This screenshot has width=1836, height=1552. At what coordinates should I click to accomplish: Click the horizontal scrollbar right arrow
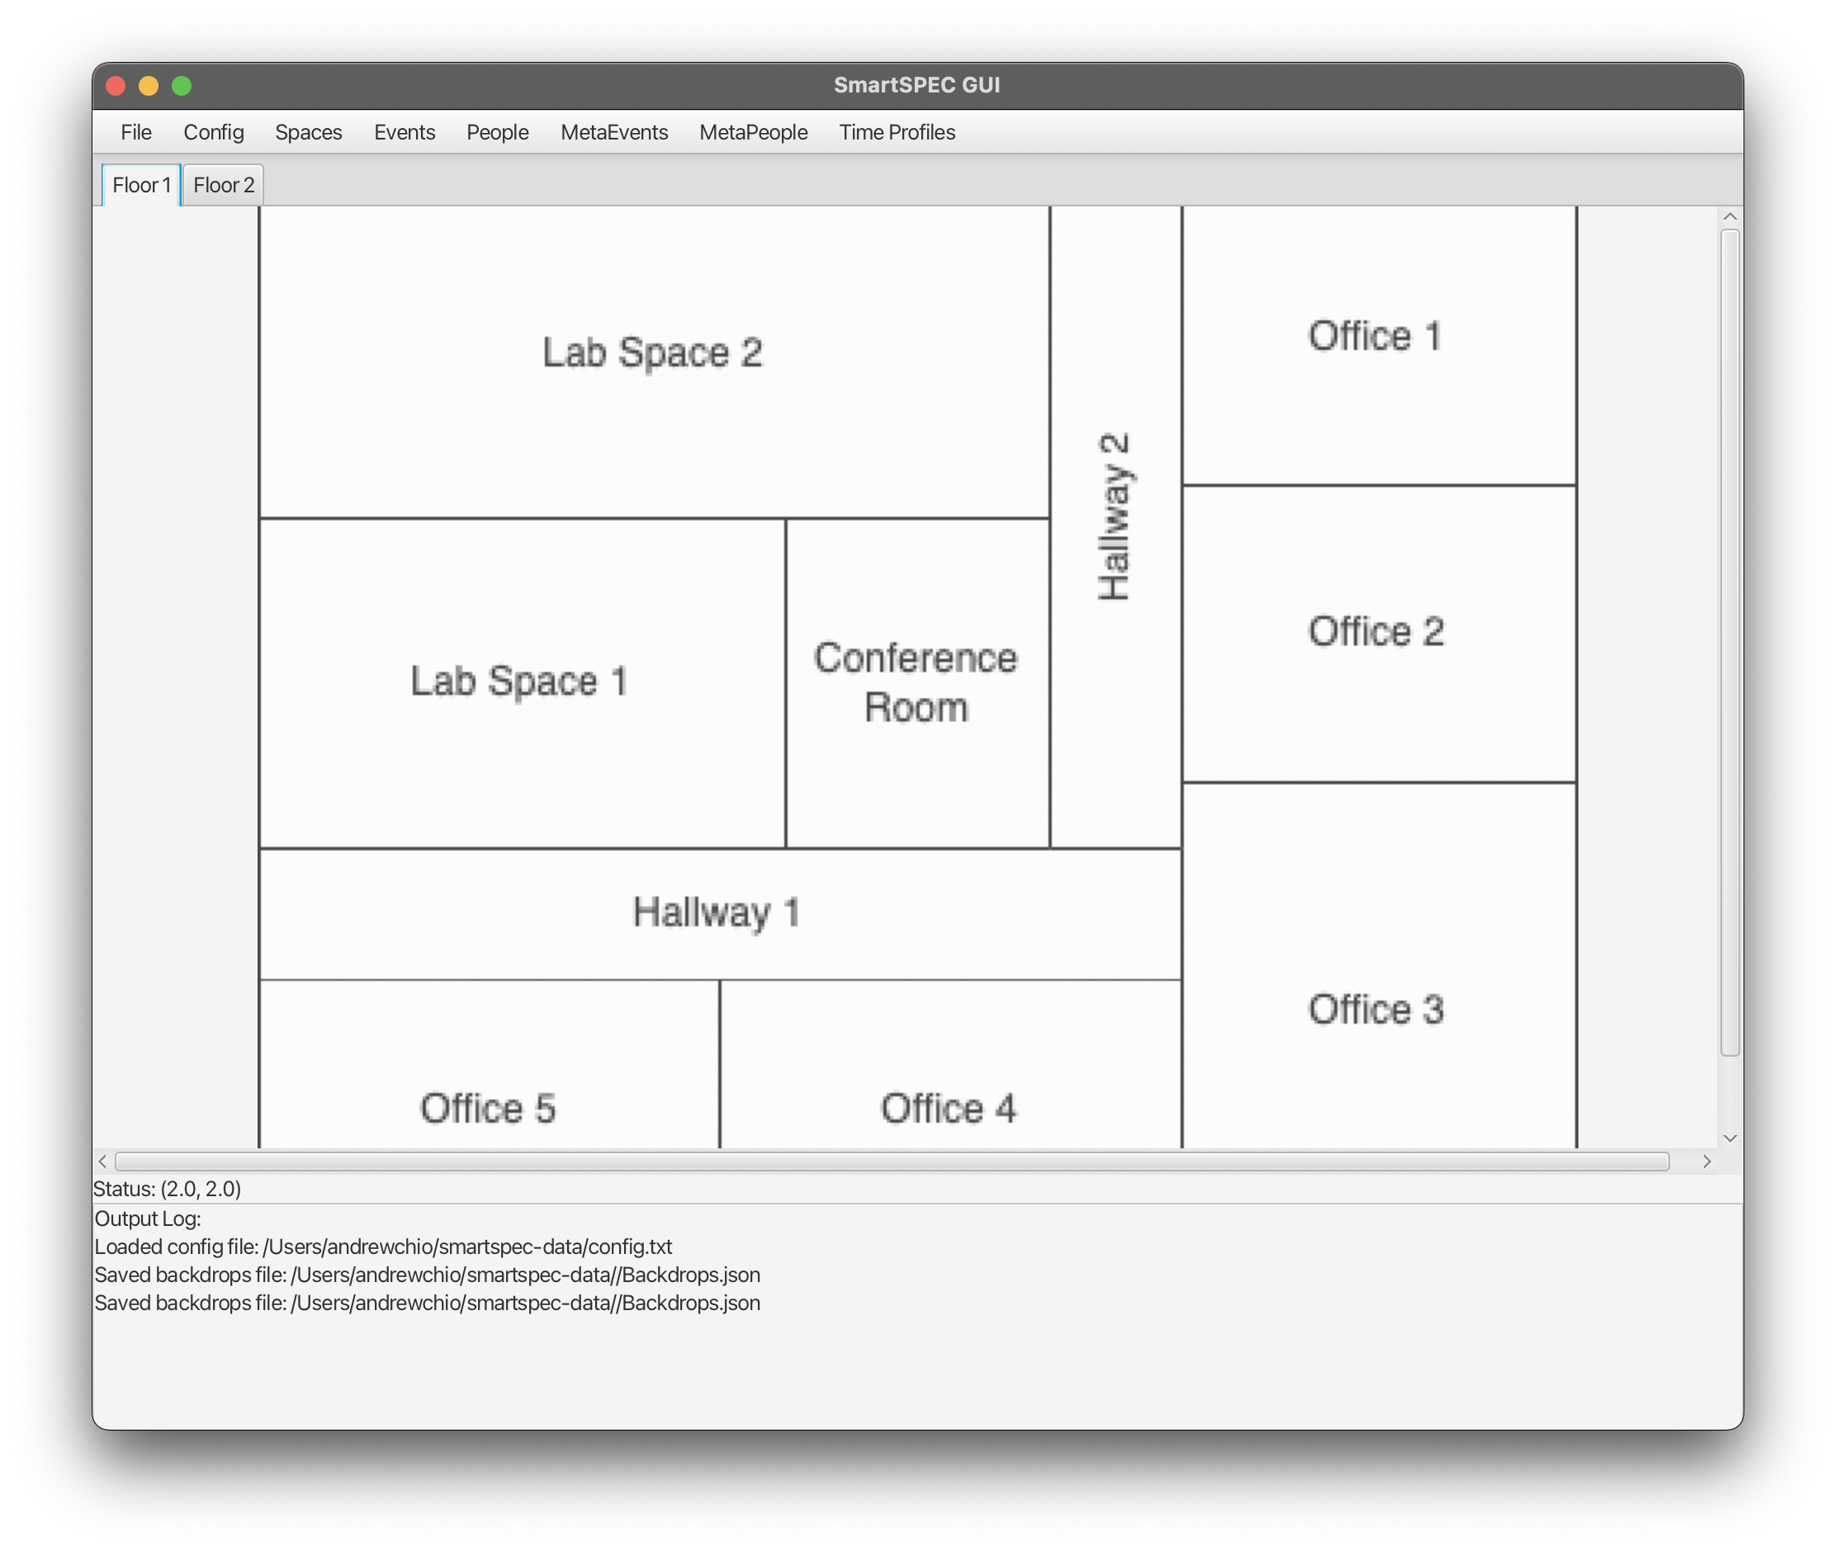tap(1706, 1161)
